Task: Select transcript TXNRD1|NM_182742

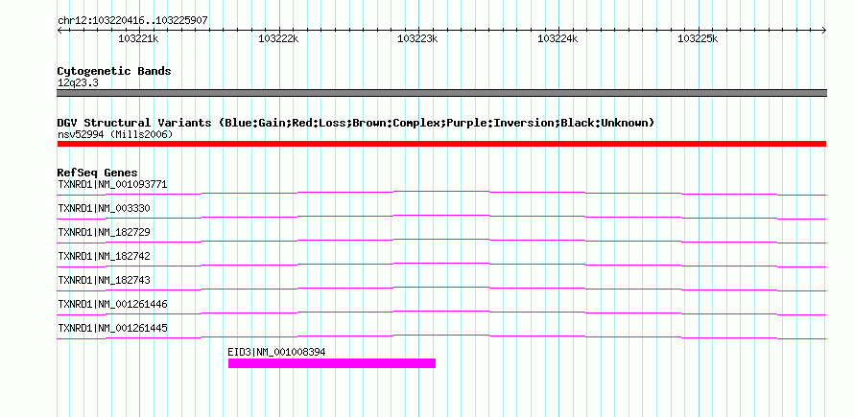Action: click(x=104, y=256)
